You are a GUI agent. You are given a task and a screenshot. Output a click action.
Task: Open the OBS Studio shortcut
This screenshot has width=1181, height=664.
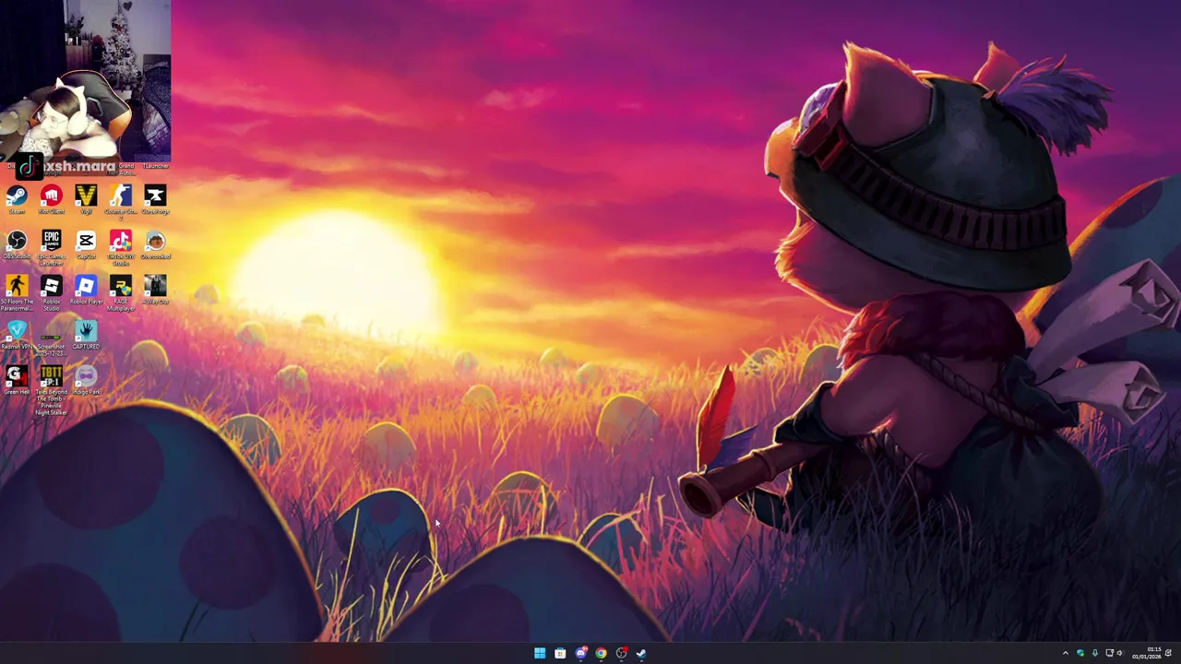coord(17,244)
